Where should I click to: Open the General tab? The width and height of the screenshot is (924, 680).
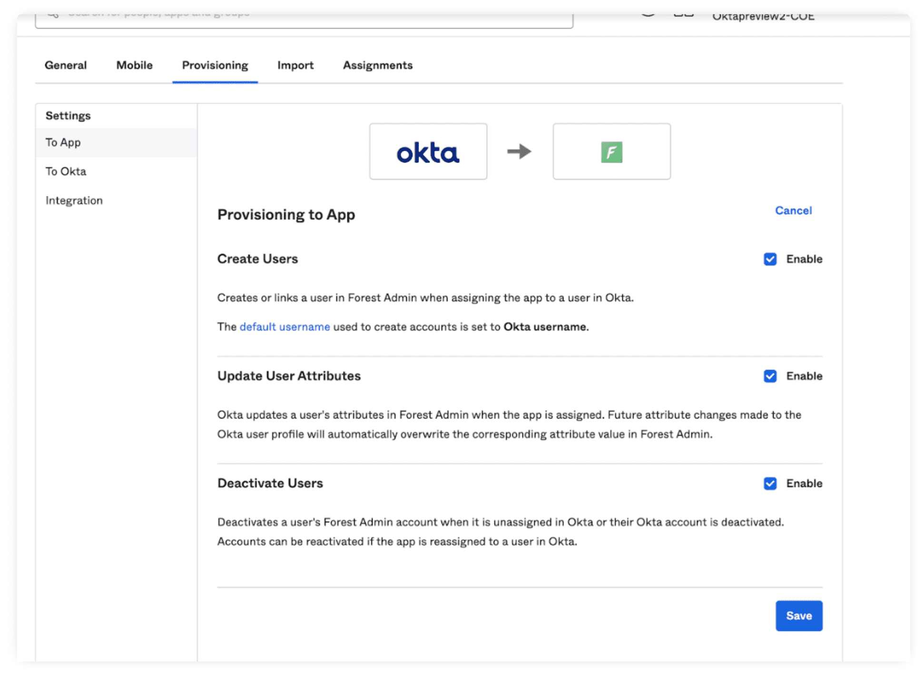coord(66,65)
